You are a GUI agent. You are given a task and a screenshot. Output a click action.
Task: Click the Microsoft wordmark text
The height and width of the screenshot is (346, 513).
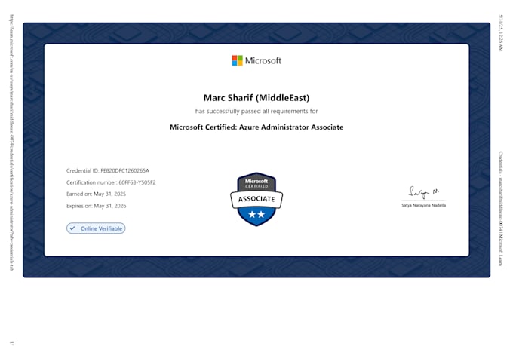pos(263,60)
